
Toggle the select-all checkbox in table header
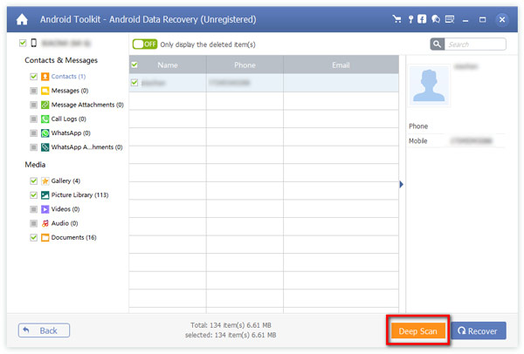click(134, 64)
